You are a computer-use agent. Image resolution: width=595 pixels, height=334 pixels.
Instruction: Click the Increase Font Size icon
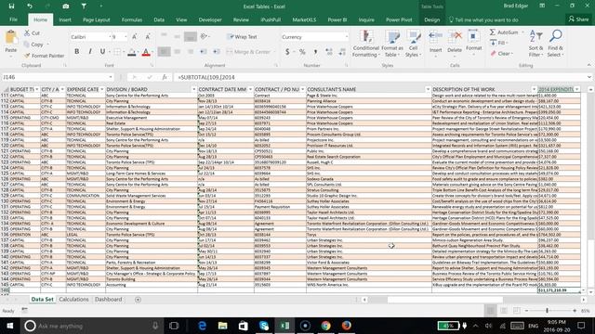(134, 37)
